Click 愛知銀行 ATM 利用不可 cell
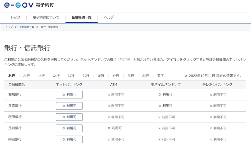 pyautogui.click(x=116, y=95)
